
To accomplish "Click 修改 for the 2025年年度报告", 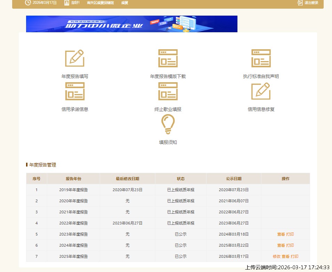I will [276, 256].
